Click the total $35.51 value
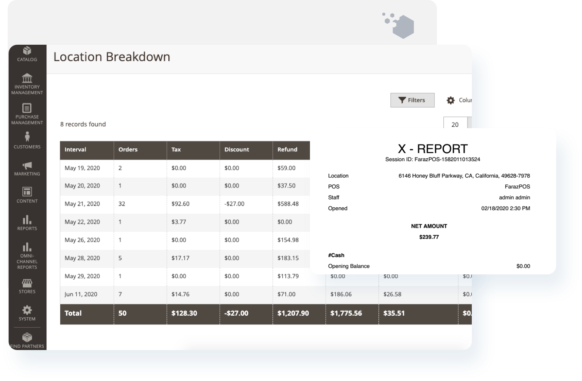 tap(394, 313)
